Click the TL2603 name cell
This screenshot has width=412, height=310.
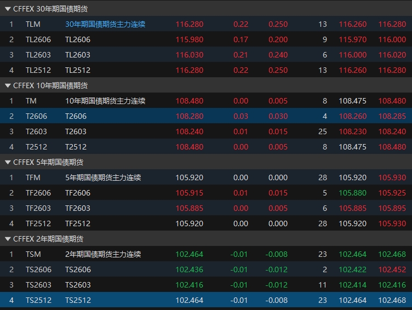click(x=78, y=55)
